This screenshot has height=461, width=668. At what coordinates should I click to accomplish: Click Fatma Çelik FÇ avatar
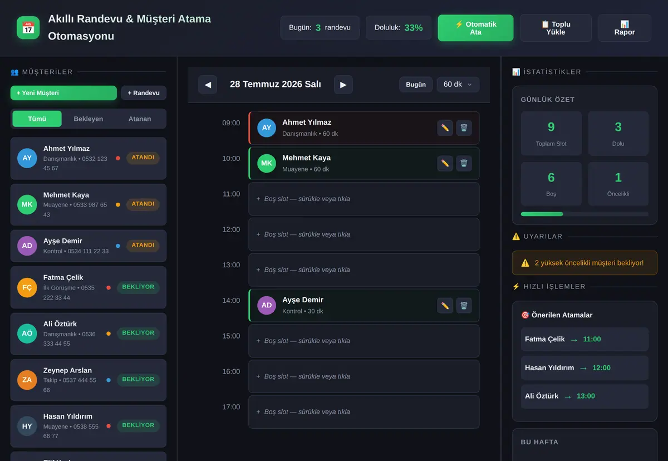click(27, 287)
